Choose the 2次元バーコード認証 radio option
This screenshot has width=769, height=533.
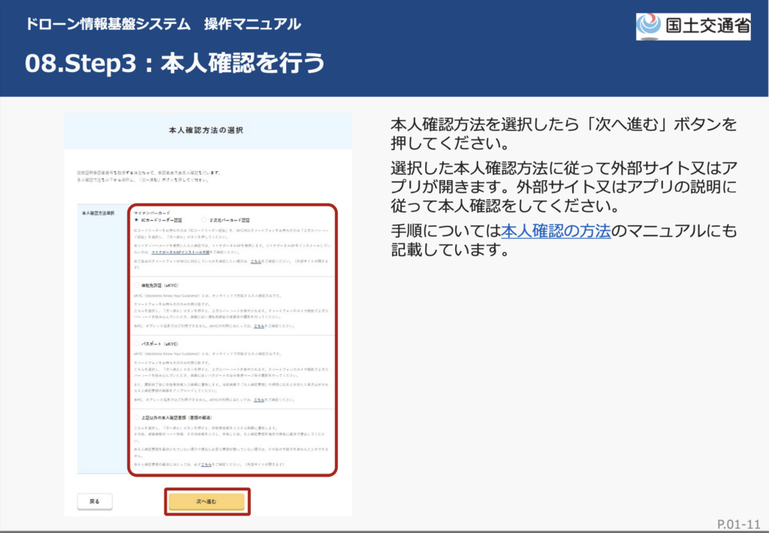coord(204,221)
